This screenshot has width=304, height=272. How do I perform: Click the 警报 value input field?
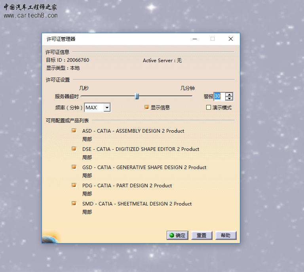coord(219,96)
